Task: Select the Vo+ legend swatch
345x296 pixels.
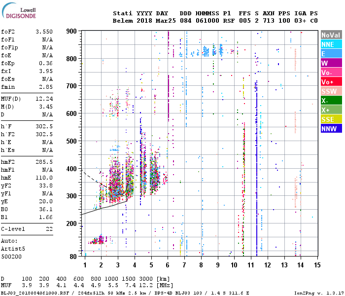Action: [x=331, y=82]
